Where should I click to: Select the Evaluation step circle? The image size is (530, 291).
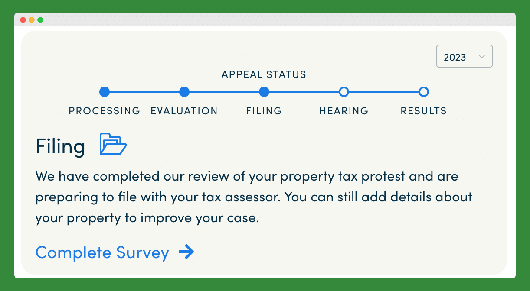(184, 92)
